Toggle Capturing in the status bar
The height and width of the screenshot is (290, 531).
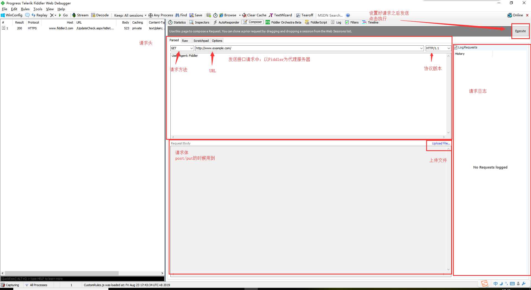[10, 285]
